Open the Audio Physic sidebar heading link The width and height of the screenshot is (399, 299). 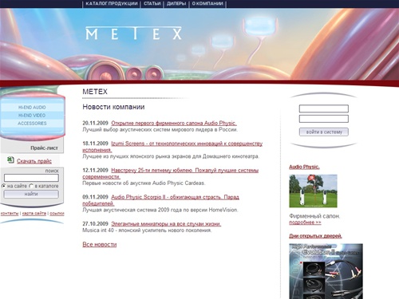tap(304, 167)
